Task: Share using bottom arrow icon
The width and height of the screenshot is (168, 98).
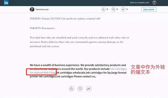Action: point(89,89)
